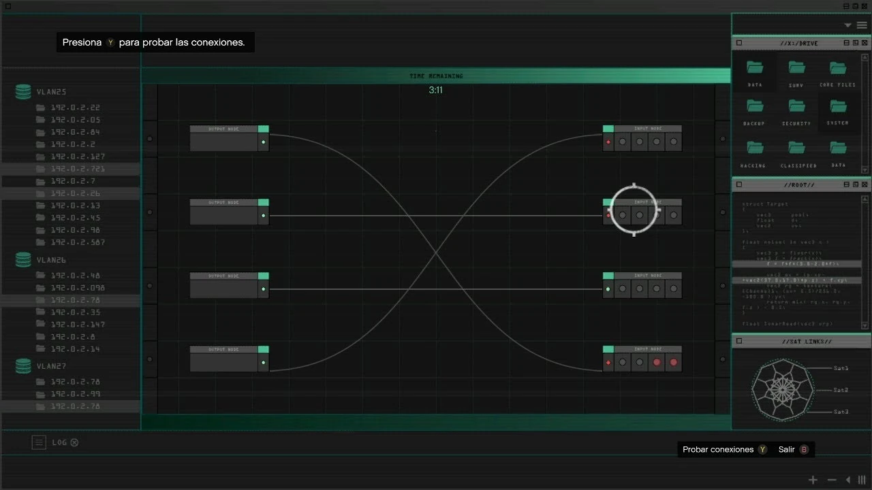This screenshot has width=872, height=490.
Task: Click the TIME REMAINING progress bar
Action: point(436,76)
